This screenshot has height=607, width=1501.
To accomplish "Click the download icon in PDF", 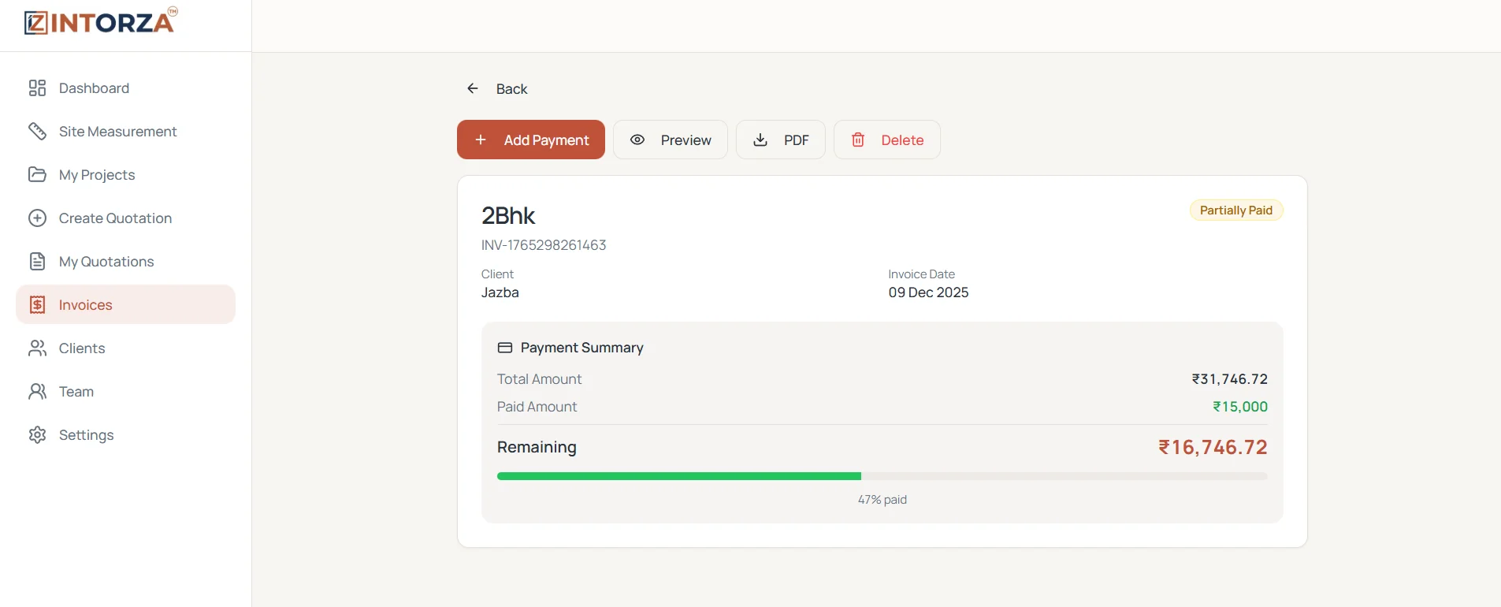I will pyautogui.click(x=760, y=140).
